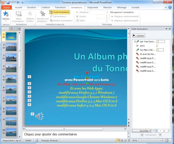Image resolution: width=174 pixels, height=144 pixels.
Task: Open the Transitions tab
Action: (60, 8)
